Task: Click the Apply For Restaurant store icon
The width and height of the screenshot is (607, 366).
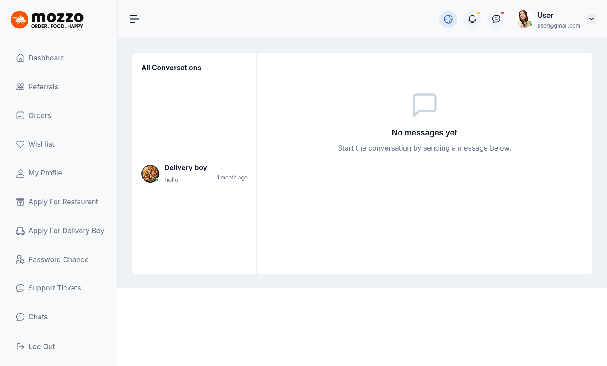Action: (20, 202)
